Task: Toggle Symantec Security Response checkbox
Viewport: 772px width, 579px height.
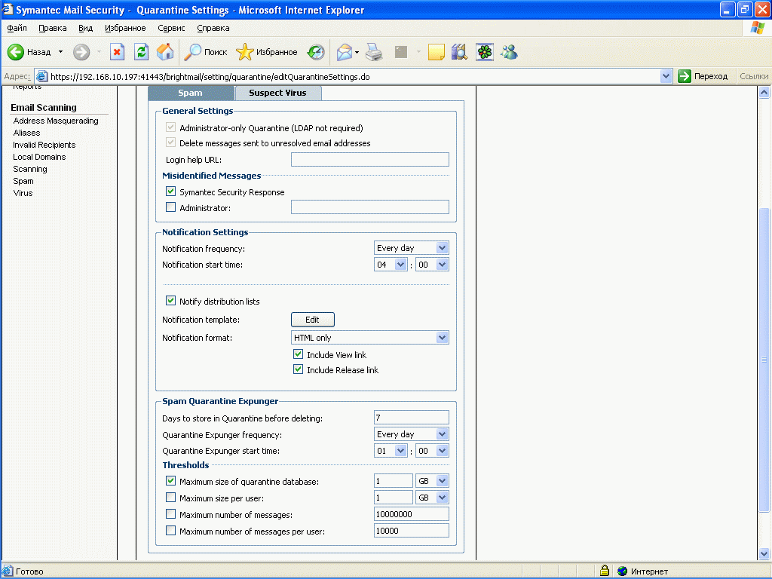Action: click(x=171, y=191)
